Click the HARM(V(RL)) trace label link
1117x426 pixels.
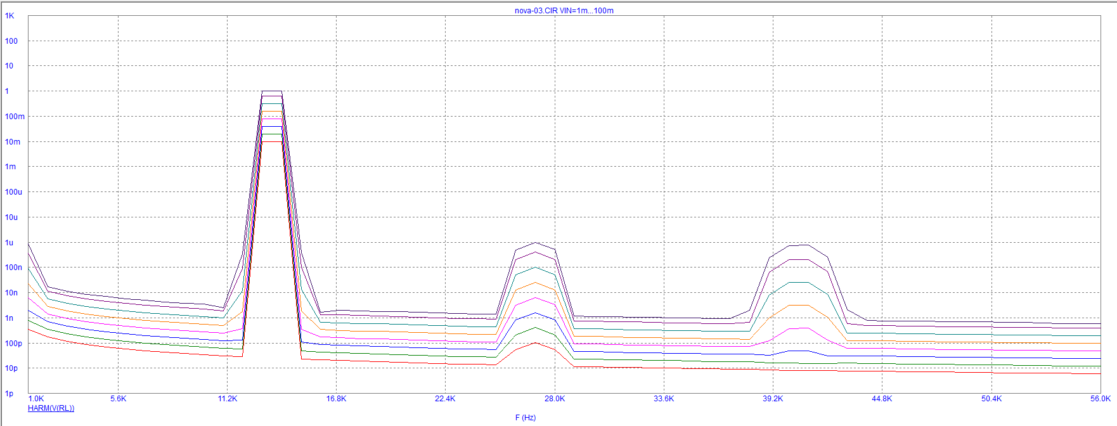pyautogui.click(x=51, y=408)
